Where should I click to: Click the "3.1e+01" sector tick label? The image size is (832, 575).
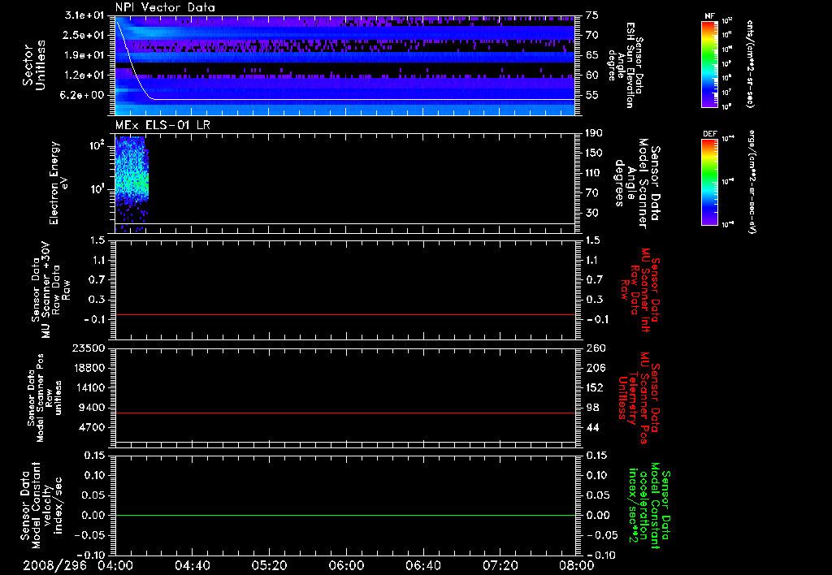tap(84, 15)
